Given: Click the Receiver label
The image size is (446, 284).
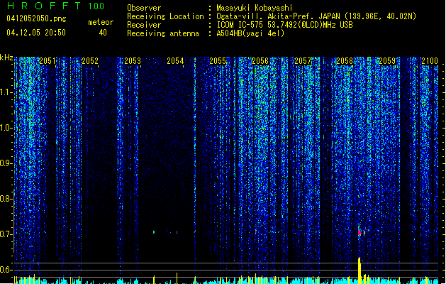Looking at the screenshot, I should click(x=144, y=25).
